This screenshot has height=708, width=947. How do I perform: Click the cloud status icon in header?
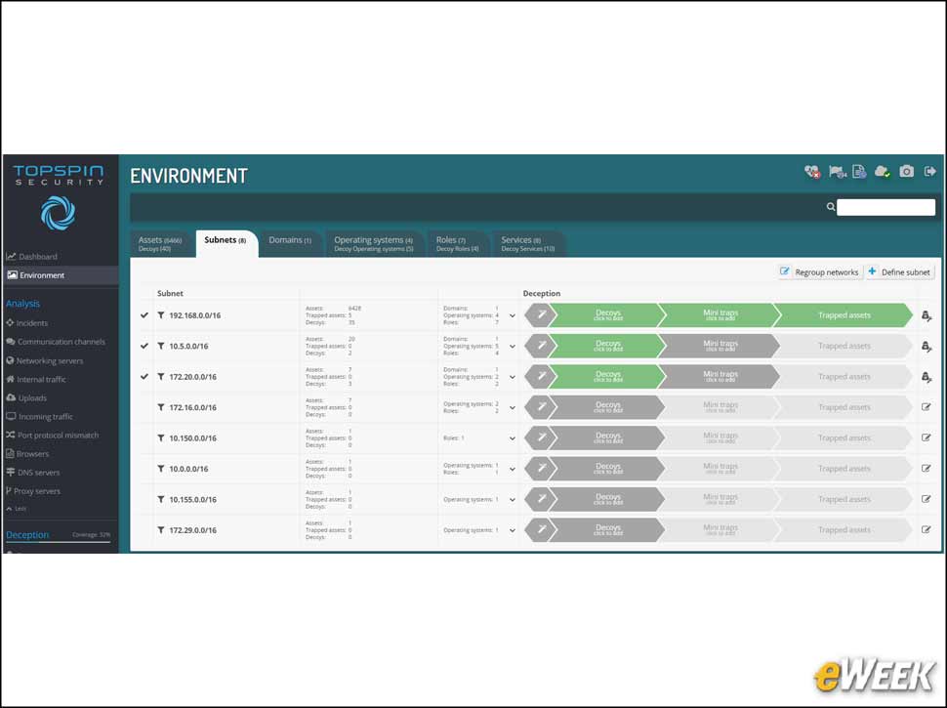click(883, 172)
